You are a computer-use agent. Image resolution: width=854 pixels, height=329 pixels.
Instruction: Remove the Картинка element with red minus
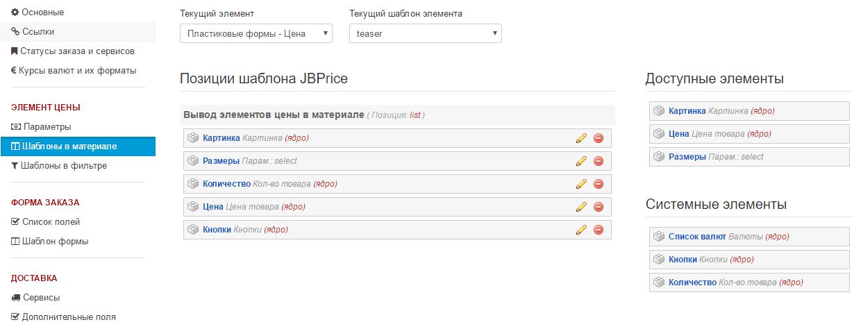598,138
